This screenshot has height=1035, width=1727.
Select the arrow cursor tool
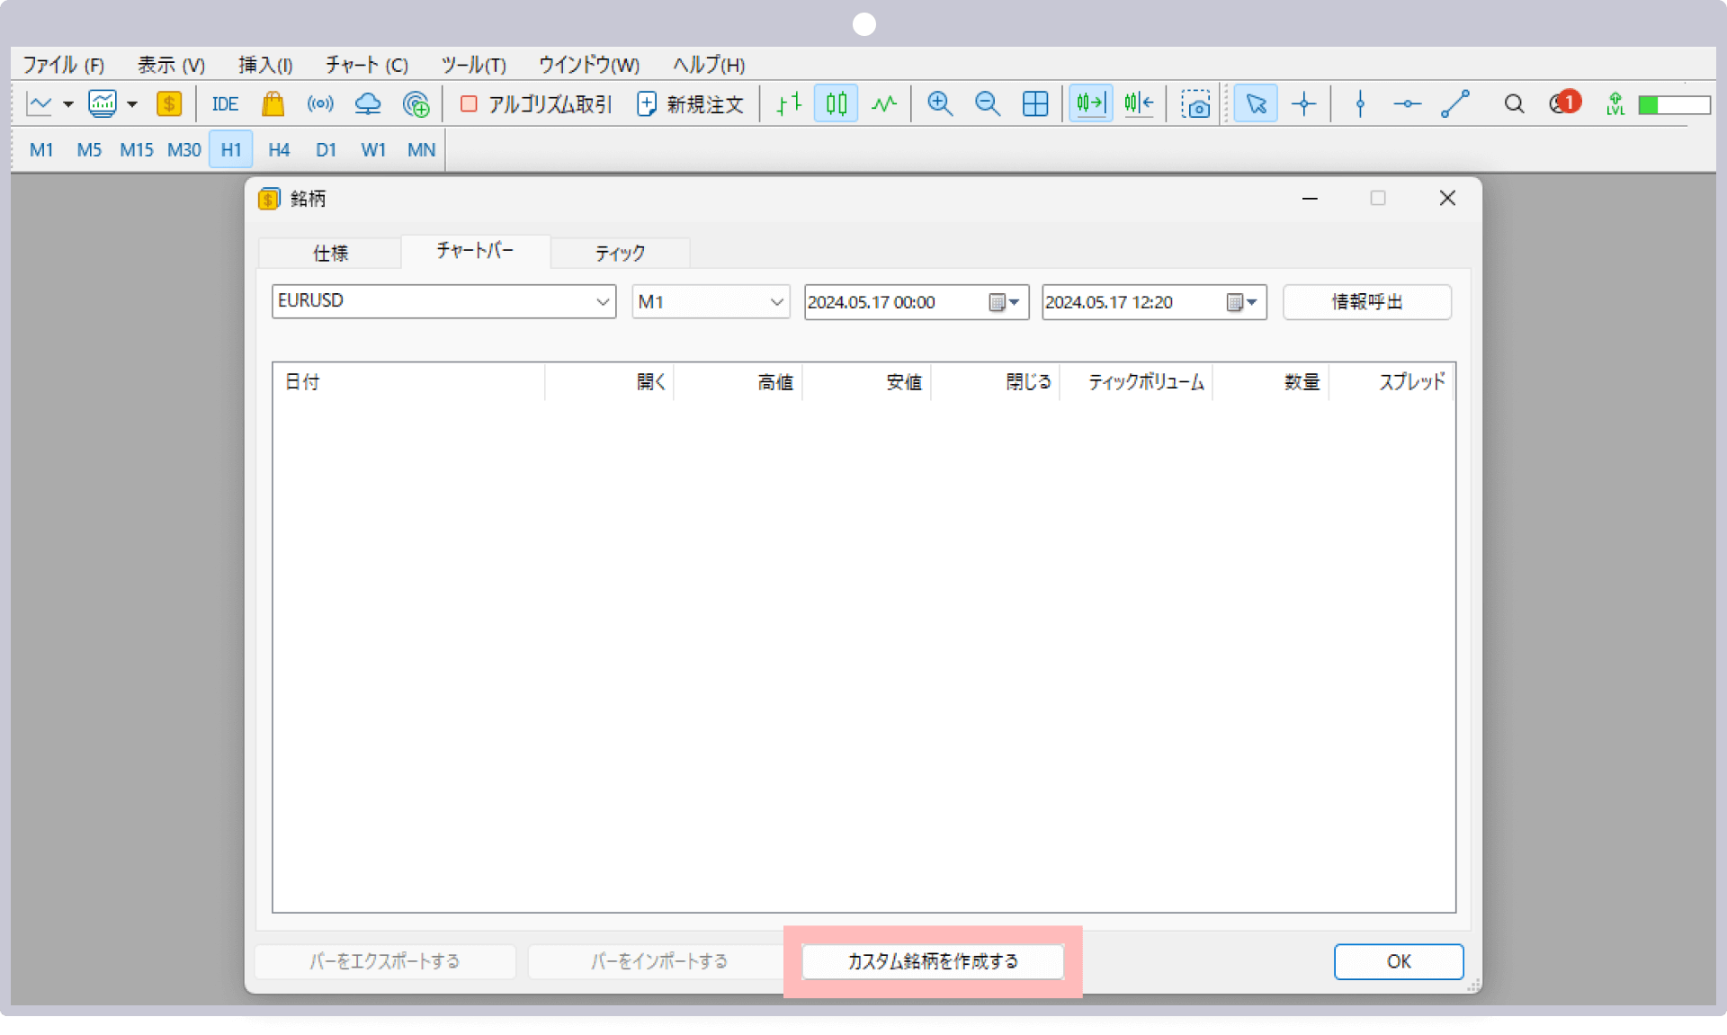tap(1256, 104)
